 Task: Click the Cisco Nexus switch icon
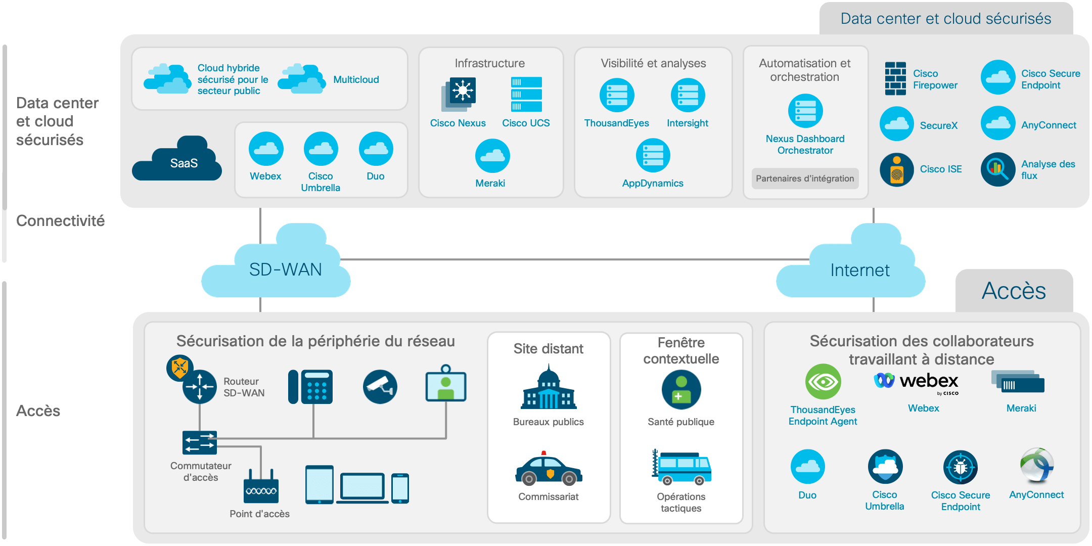click(459, 94)
